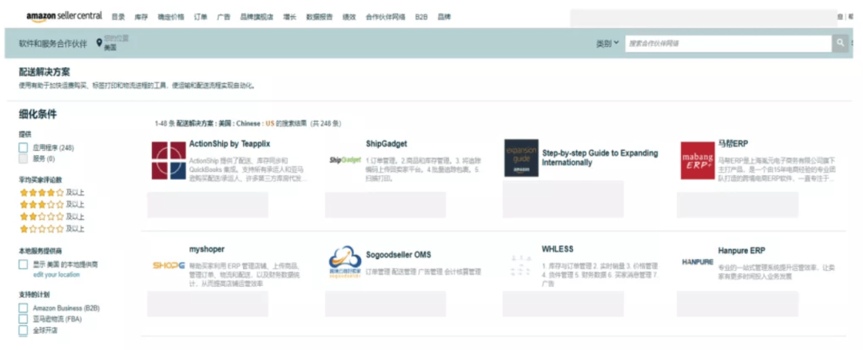Open WHLESS title link
863x350 pixels.
click(558, 249)
